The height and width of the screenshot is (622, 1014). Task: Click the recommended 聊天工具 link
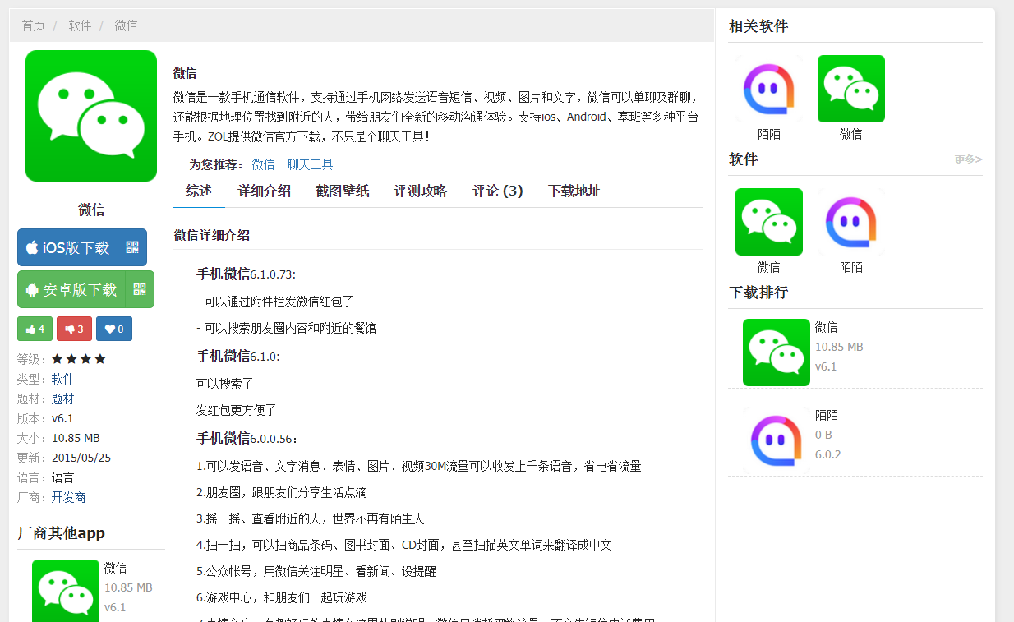pyautogui.click(x=311, y=164)
